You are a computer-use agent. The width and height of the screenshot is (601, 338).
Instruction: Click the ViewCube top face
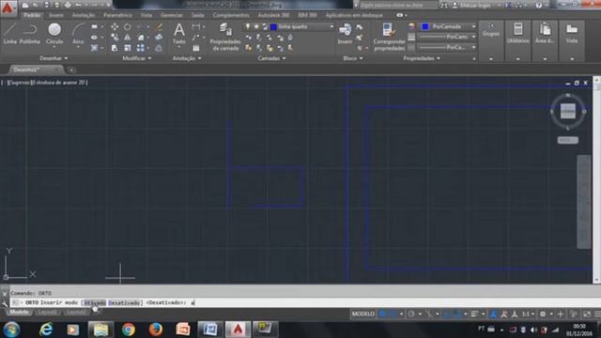coord(567,111)
